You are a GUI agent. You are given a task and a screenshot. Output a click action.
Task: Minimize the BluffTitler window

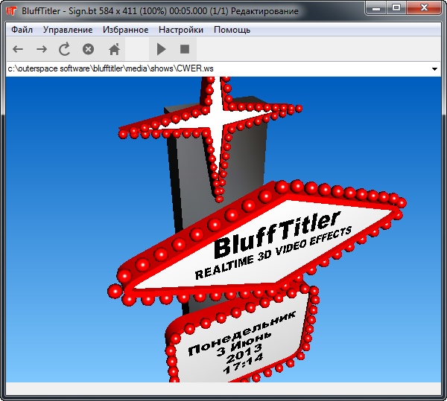click(375, 9)
